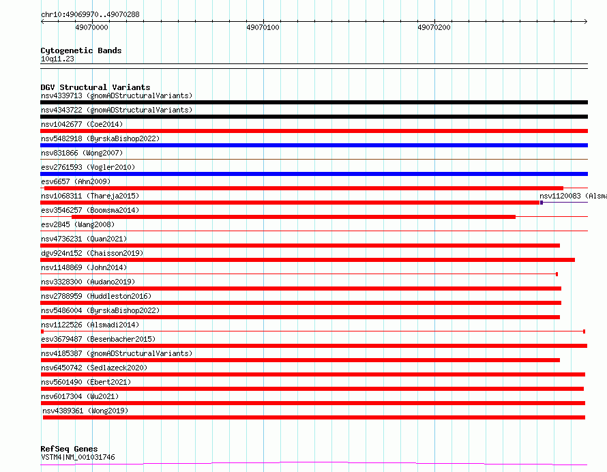The width and height of the screenshot is (607, 472).
Task: Click the RefSeq Genes track title
Action: click(x=69, y=449)
